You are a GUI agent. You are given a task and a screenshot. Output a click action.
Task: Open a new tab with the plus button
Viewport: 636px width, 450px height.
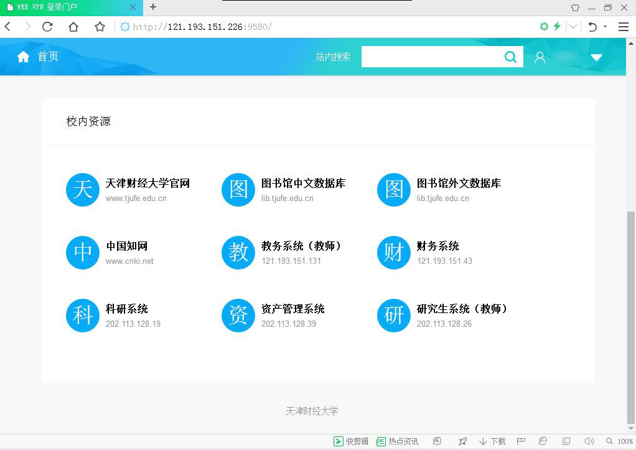tap(153, 7)
